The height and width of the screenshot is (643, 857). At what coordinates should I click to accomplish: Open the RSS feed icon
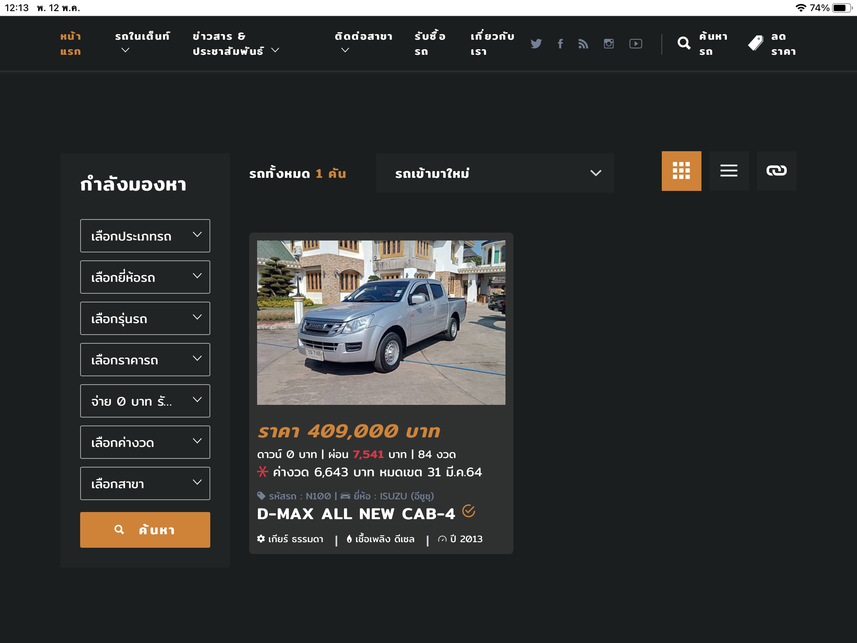click(x=583, y=44)
